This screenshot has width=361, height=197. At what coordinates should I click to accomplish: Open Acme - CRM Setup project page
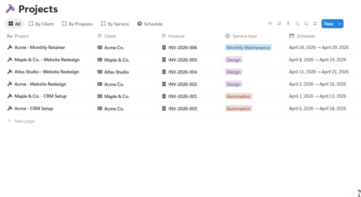(34, 109)
